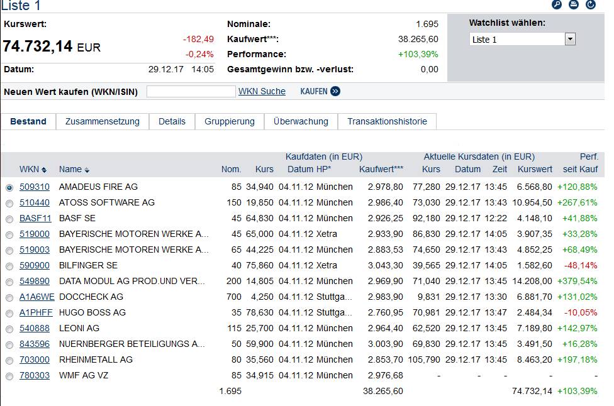Open the Transaktionshistorie tab
Screen dimensions: 614x406
point(387,121)
